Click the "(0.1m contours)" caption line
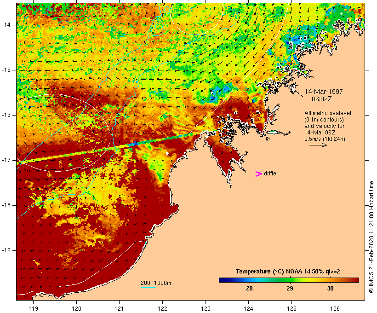 point(324,119)
